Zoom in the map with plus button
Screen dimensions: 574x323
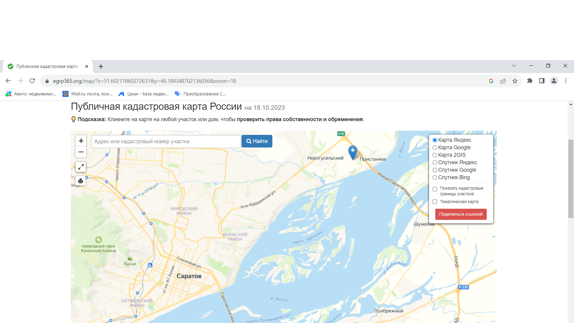(x=81, y=141)
